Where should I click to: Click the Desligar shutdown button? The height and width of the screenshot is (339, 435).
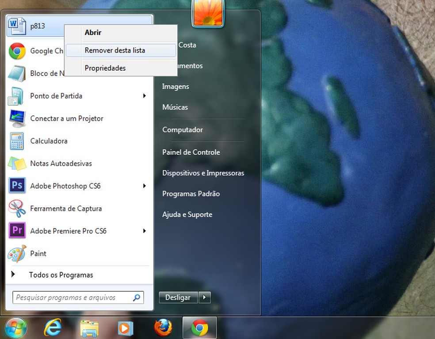coord(178,297)
